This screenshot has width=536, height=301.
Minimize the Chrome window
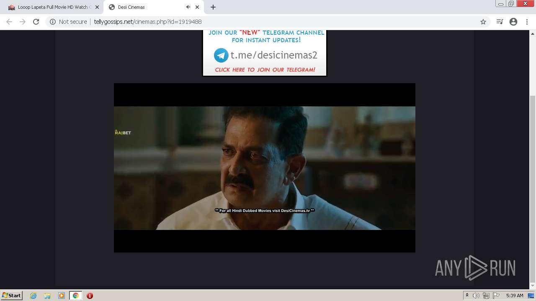501,3
